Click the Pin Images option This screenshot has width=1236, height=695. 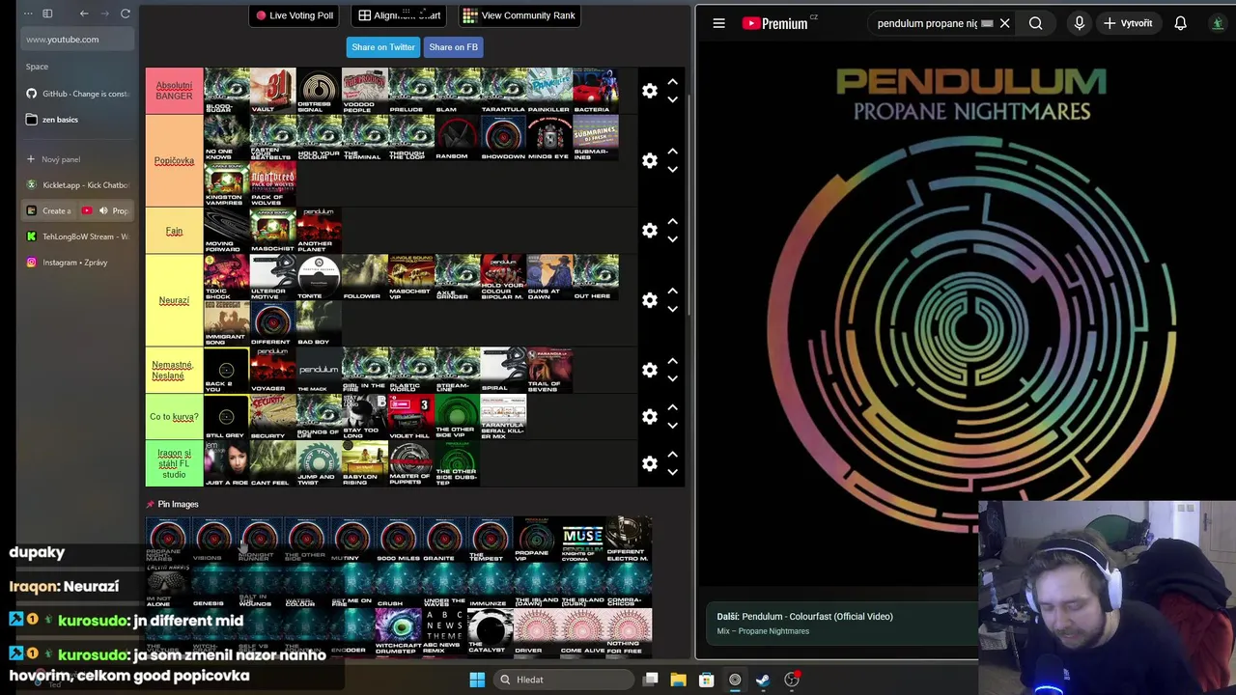[173, 504]
